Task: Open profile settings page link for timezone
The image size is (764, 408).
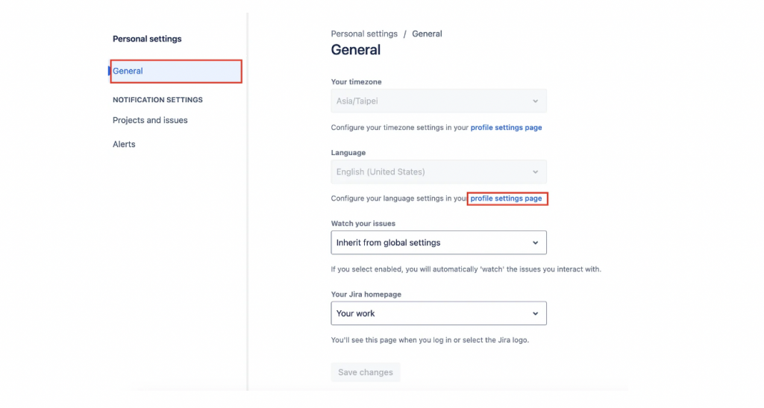Action: tap(506, 128)
